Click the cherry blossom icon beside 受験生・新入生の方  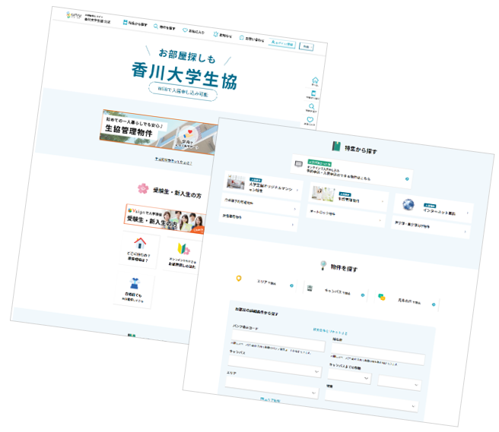tap(143, 188)
